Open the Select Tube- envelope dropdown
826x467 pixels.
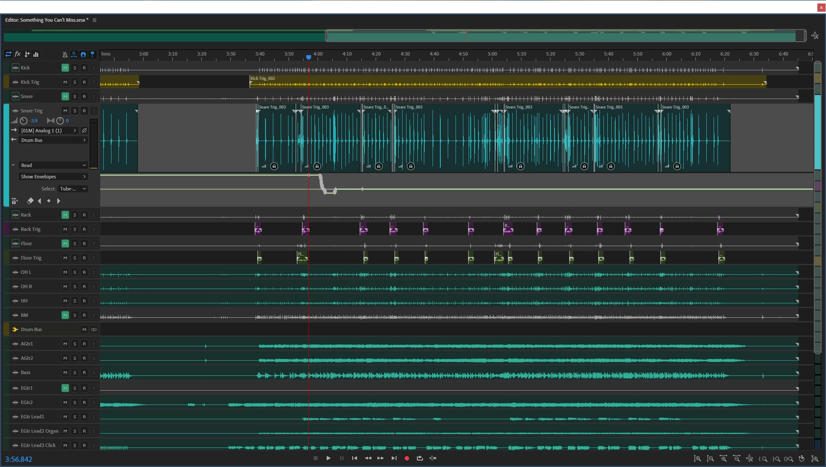tap(73, 189)
